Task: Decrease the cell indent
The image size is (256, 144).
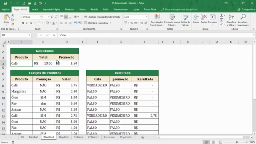Action: [x=76, y=23]
